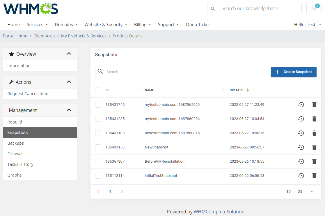Click inside the snapshot search field
Viewport: 325px width, 216px height.
(137, 72)
